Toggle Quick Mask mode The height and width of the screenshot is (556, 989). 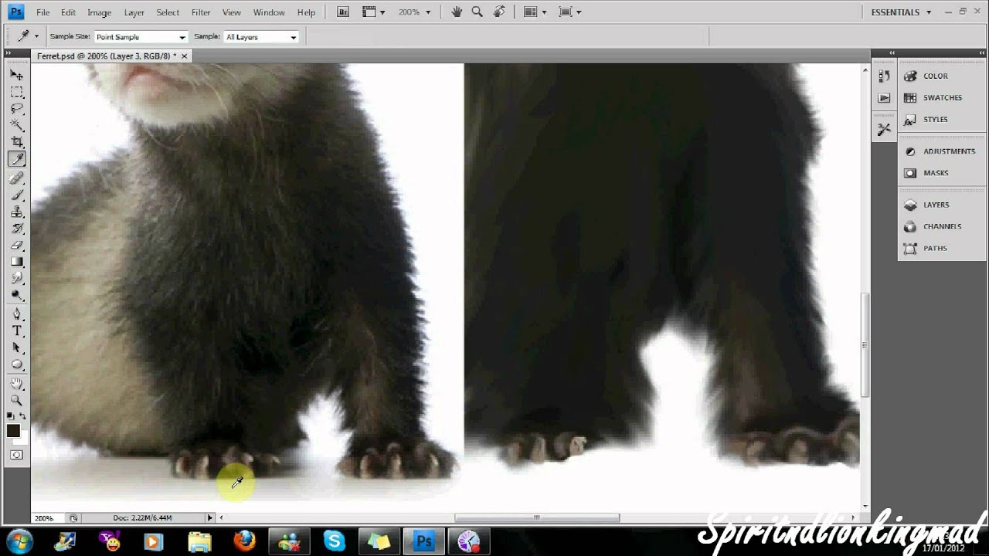point(16,455)
